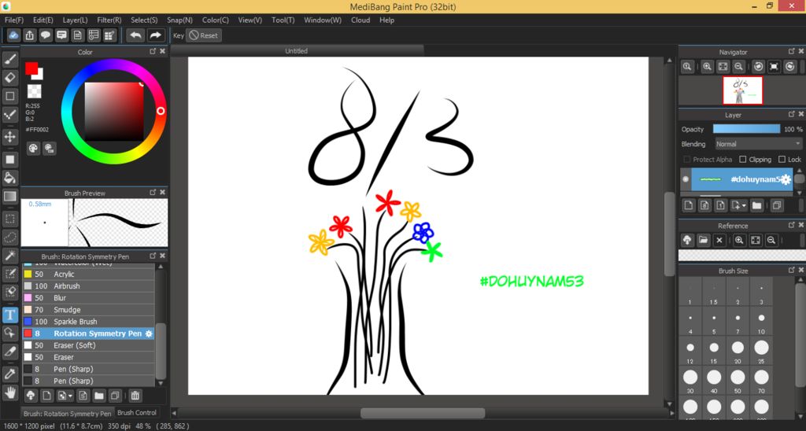Switch to the Untitled canvas tab
The height and width of the screenshot is (431, 806).
[x=297, y=51]
